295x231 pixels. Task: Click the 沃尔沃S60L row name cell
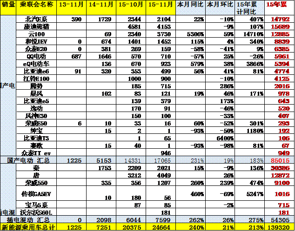coord(36,212)
